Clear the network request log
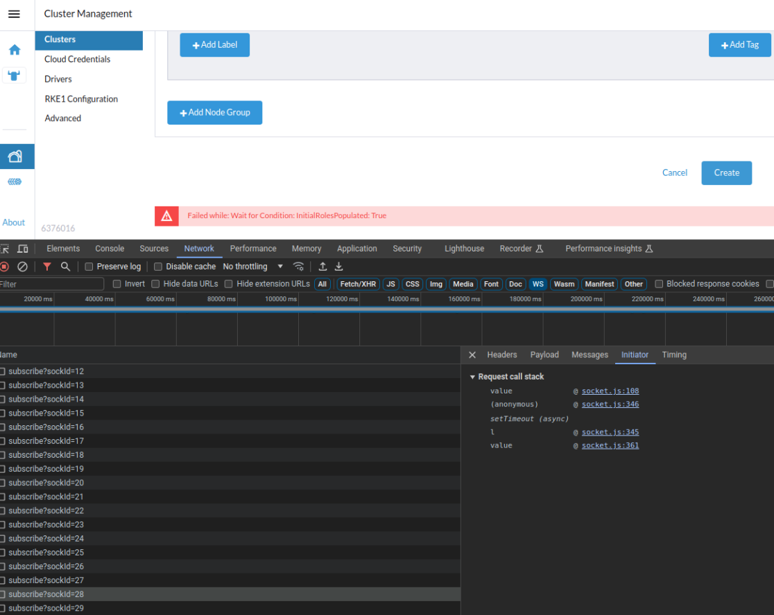Screen dimensions: 774x615 (x=21, y=266)
